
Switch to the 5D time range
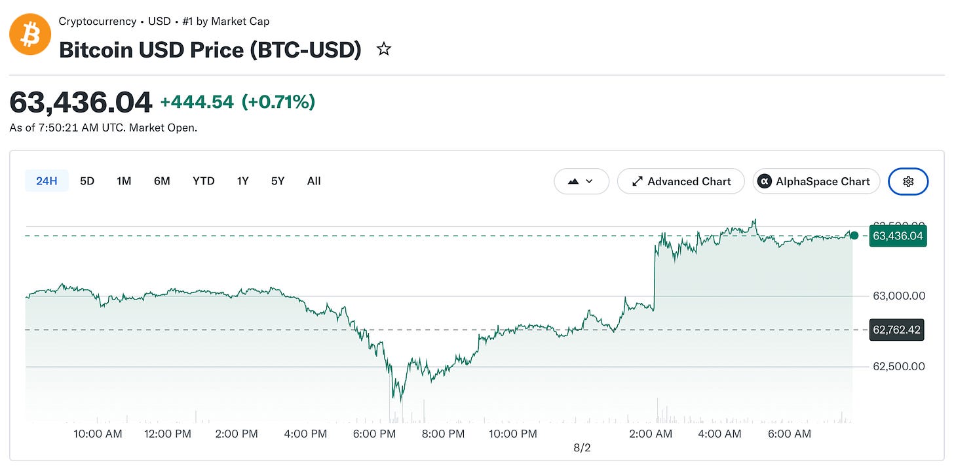87,181
